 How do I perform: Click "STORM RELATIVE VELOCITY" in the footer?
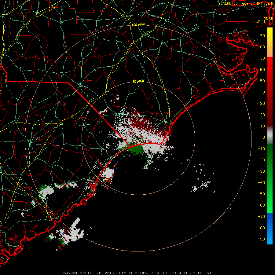(x=95, y=273)
